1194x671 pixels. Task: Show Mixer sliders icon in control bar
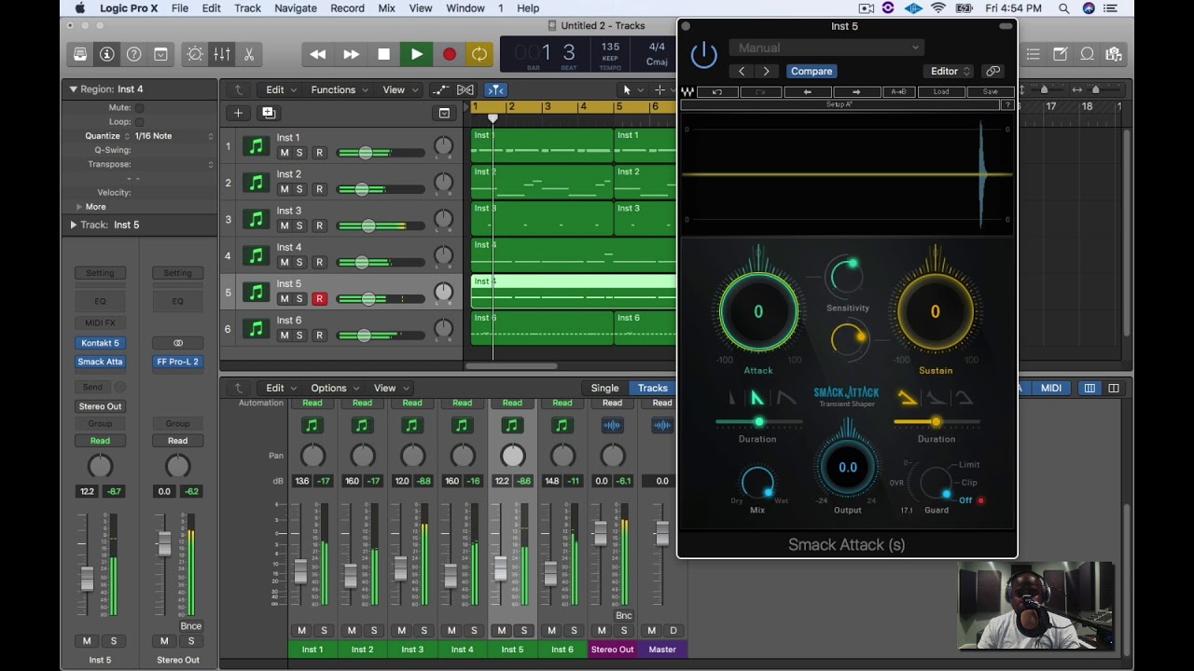222,55
